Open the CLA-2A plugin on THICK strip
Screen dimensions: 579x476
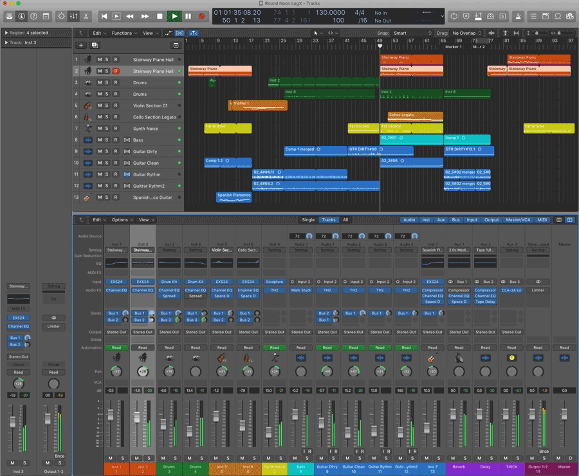(511, 290)
